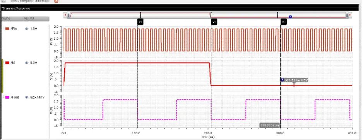Viewport: 363px width, 140px height.
Task: Select the V1 vertical marker label
Action: click(140, 22)
